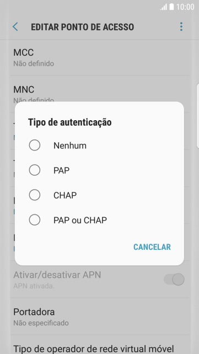
Task: Tap the EDITAR PONTO DE ACESSO title
Action: (82, 27)
